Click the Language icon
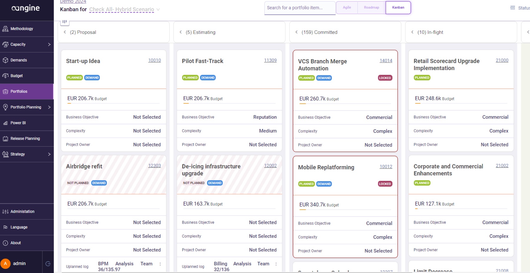The width and height of the screenshot is (530, 273). point(5,227)
